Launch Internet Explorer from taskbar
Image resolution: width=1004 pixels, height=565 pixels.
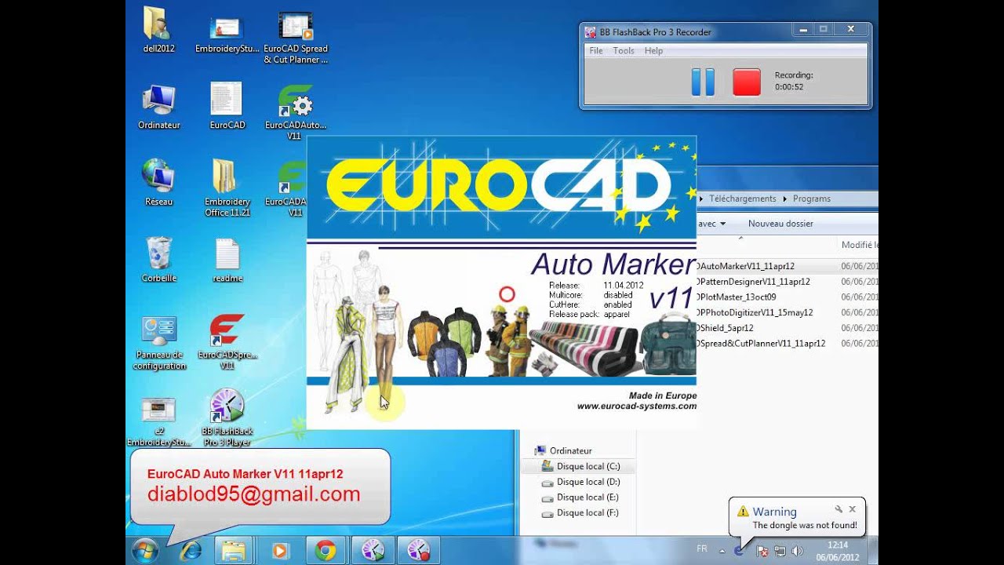pos(190,551)
